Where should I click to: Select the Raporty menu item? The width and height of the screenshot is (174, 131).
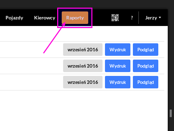coord(75,18)
